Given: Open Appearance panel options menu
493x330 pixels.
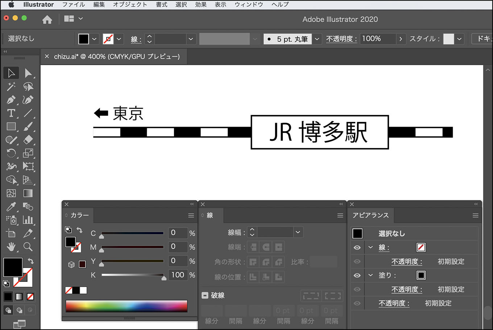Looking at the screenshot, I should (x=476, y=216).
